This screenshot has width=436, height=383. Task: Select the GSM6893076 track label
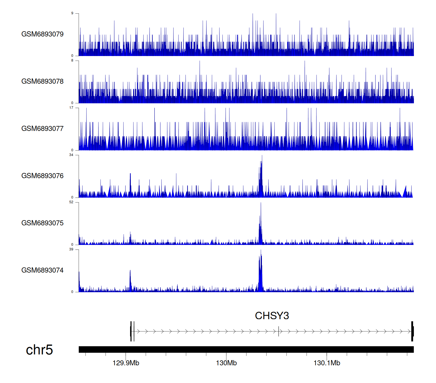tap(42, 176)
